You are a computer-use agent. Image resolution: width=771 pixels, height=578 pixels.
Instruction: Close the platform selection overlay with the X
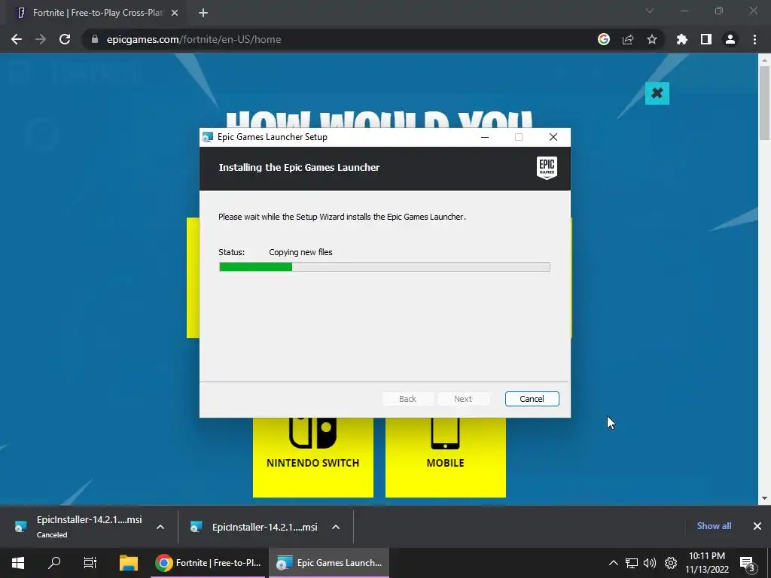(657, 93)
